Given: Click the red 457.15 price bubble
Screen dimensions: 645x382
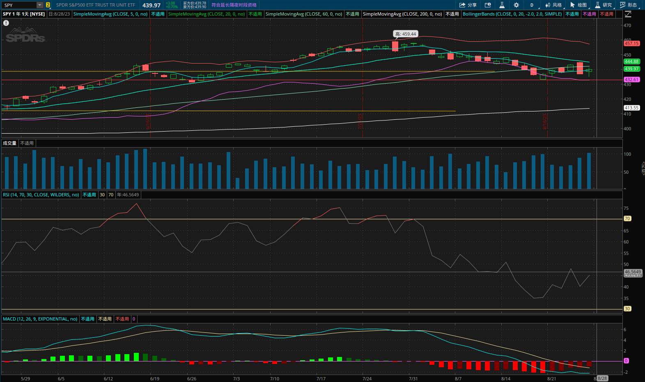Looking at the screenshot, I should 631,43.
